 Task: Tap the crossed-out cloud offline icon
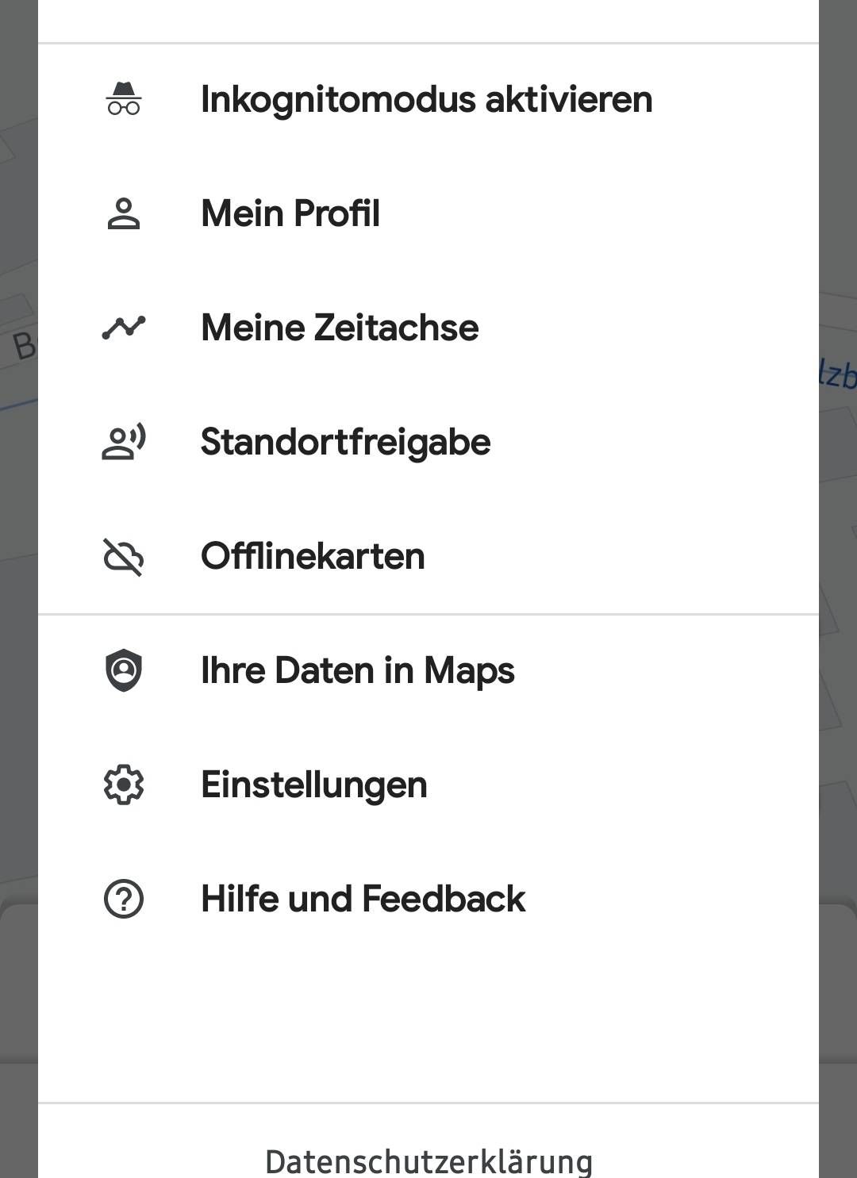tap(124, 556)
